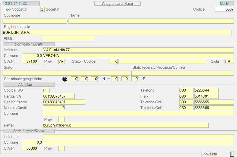The width and height of the screenshot is (237, 157).
Task: Open the Domicilio Fiscale section header
Action: tap(29, 44)
